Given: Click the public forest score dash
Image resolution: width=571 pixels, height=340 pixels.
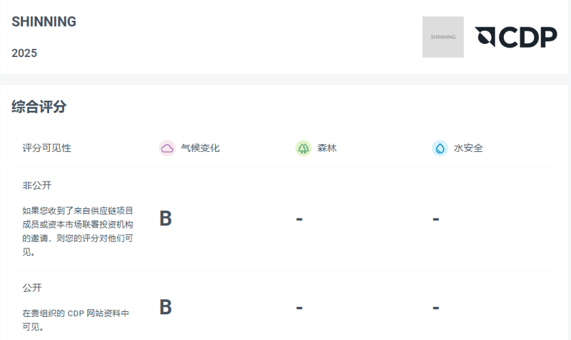Looking at the screenshot, I should (299, 308).
